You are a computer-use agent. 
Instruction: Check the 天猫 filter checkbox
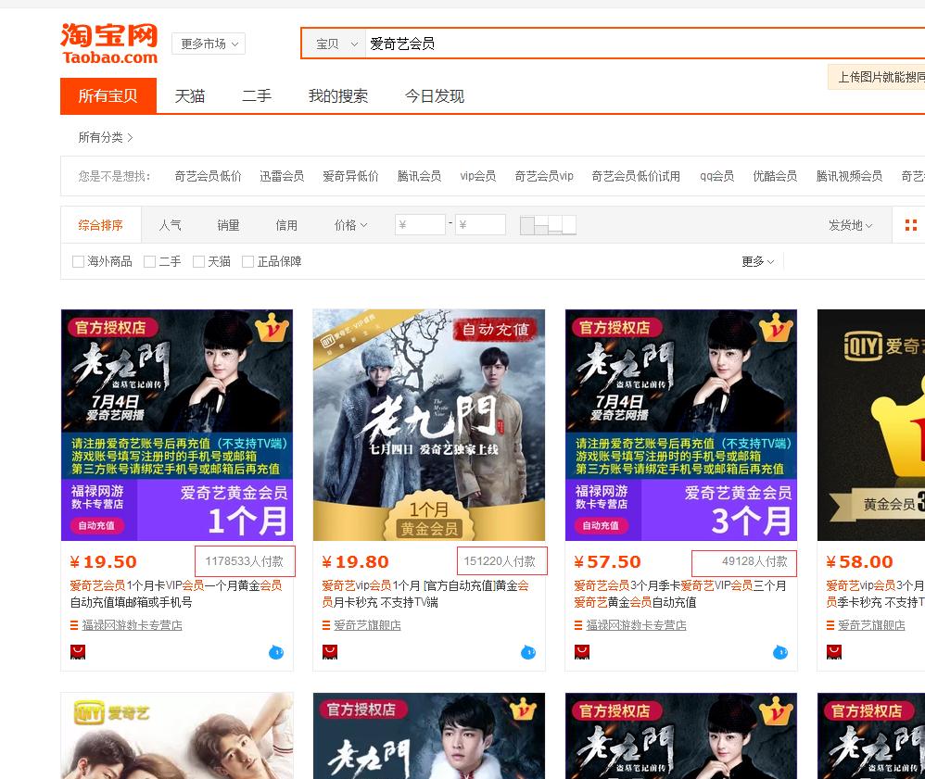point(198,261)
